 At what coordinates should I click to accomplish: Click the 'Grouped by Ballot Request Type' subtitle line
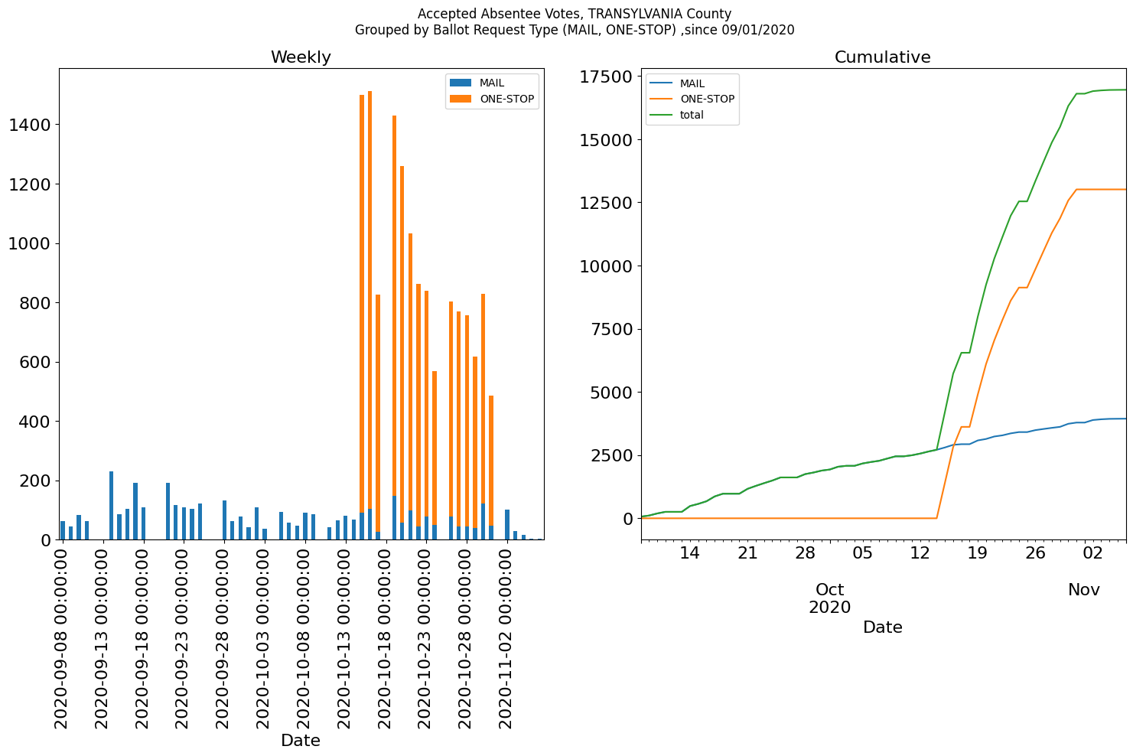point(575,31)
